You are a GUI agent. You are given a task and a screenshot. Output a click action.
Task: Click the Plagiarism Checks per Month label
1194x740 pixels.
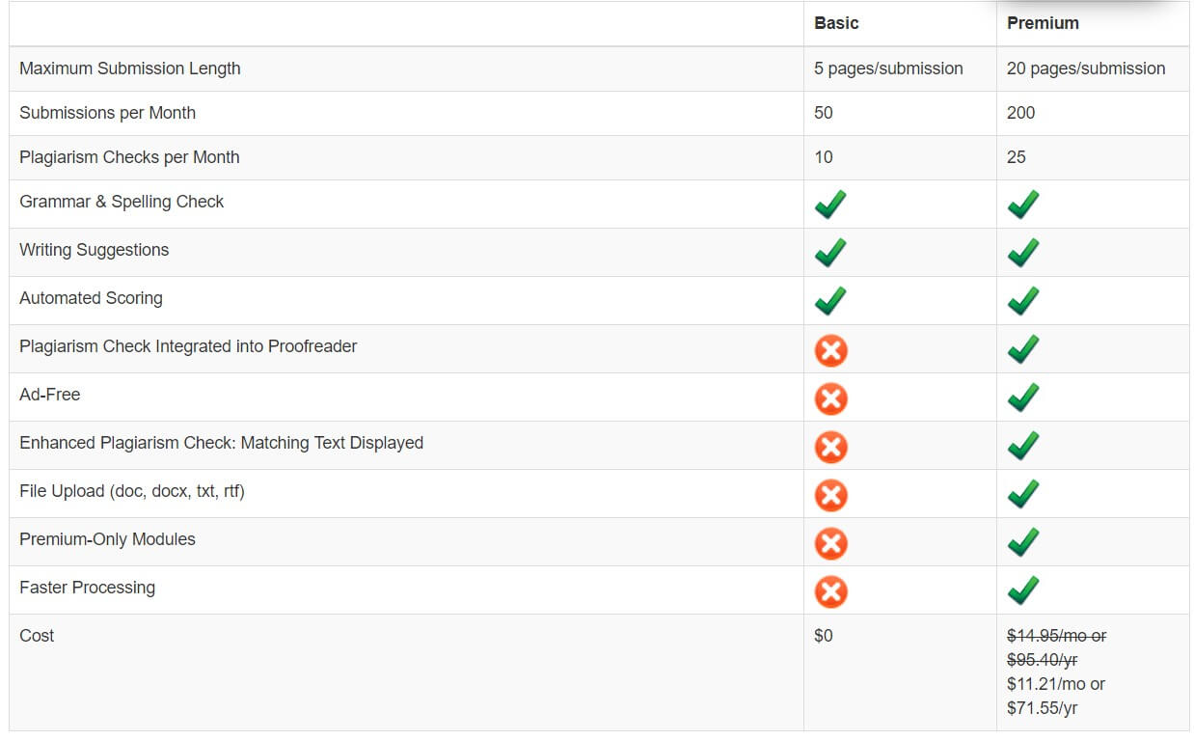pos(129,157)
